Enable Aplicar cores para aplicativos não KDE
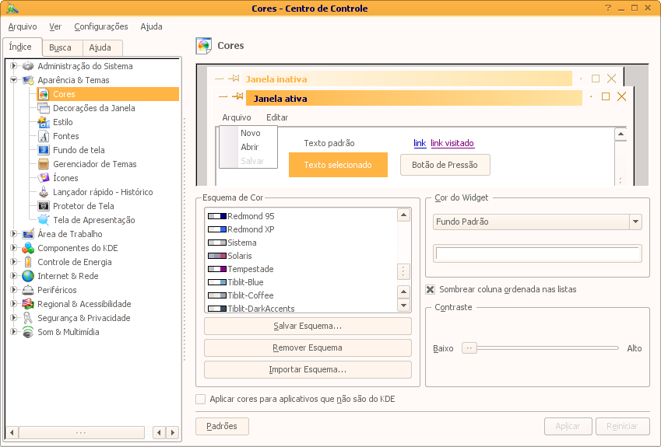Image resolution: width=661 pixels, height=447 pixels. (201, 399)
